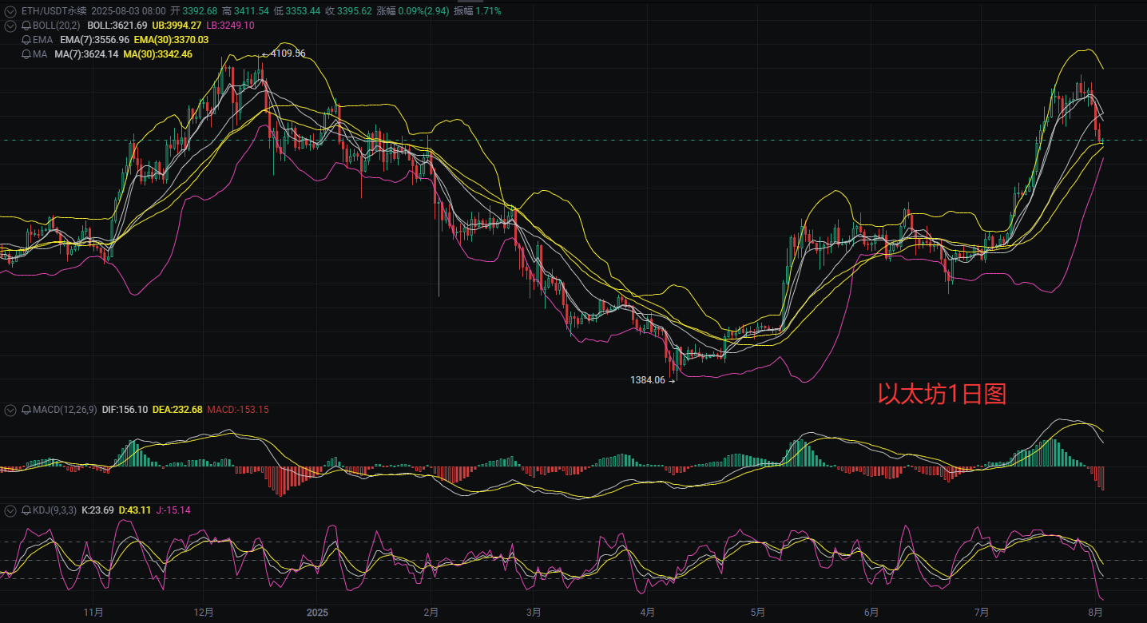Click the alert bell next to EMA
1147x623 pixels.
coord(26,39)
